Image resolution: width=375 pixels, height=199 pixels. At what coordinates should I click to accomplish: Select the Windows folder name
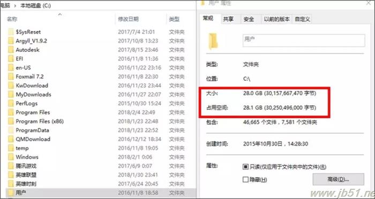[x=27, y=157]
